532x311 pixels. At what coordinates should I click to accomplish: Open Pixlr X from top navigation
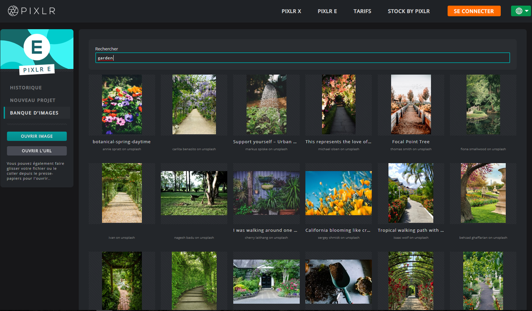tap(291, 11)
